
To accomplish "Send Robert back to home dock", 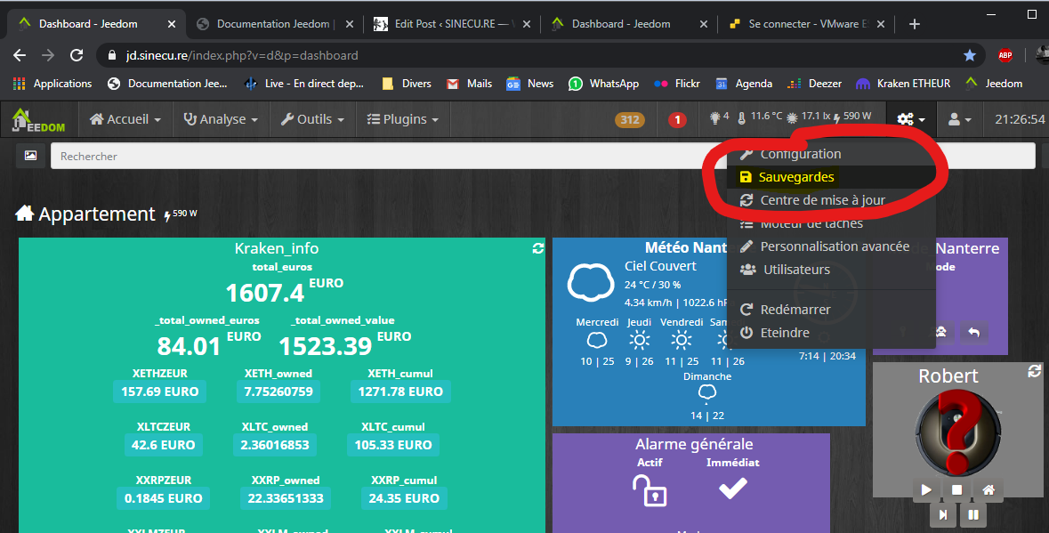I will pyautogui.click(x=988, y=490).
